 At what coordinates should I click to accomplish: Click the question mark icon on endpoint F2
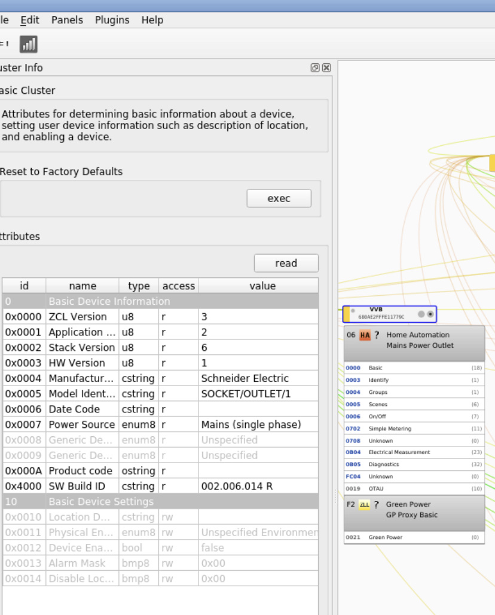376,504
